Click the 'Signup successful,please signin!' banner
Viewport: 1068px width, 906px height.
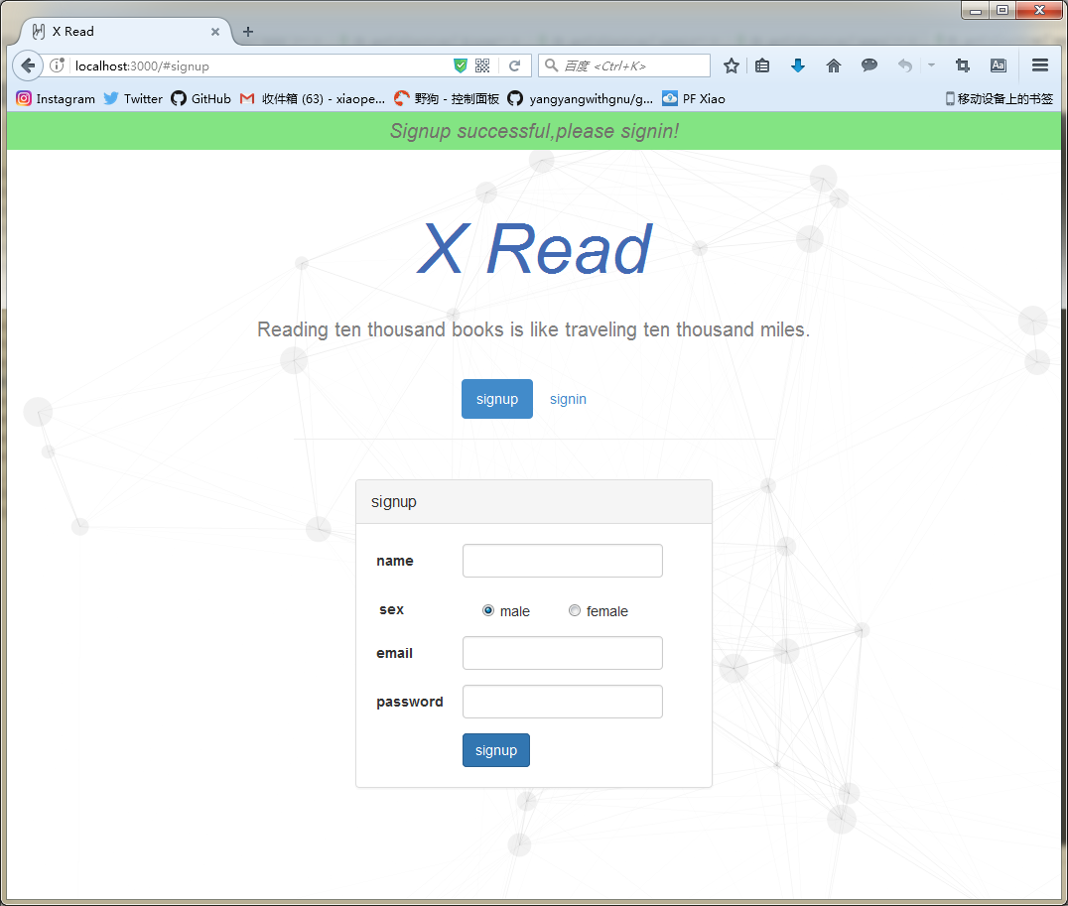coord(534,131)
